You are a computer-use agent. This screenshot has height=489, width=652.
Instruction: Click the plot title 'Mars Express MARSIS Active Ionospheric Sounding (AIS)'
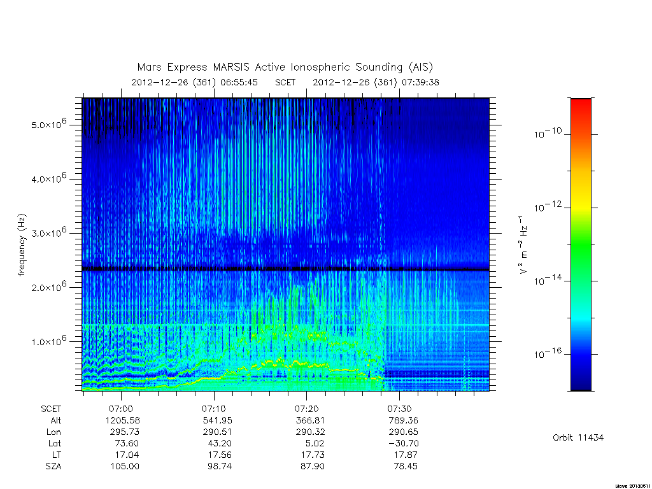[285, 67]
